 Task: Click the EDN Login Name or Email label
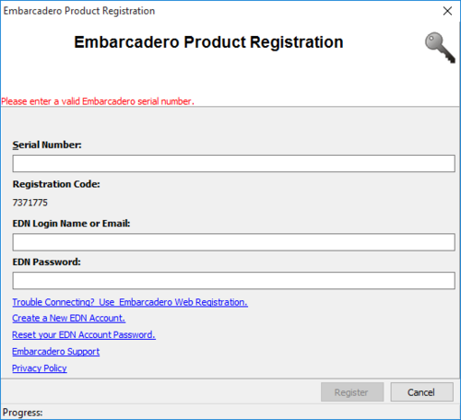(x=71, y=224)
